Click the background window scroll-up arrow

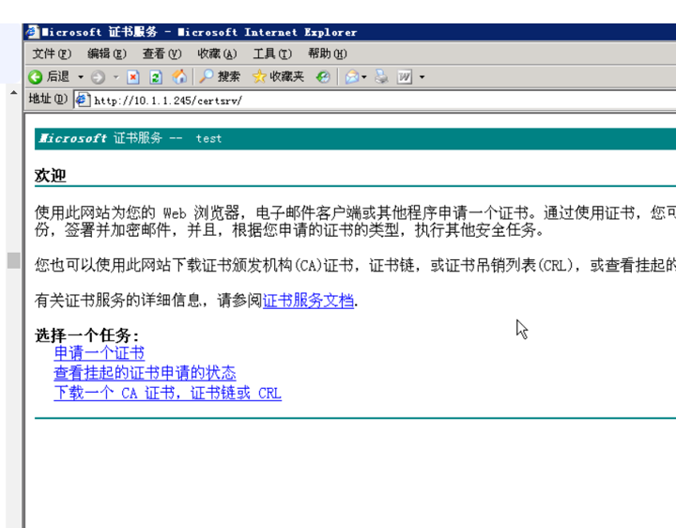[14, 92]
